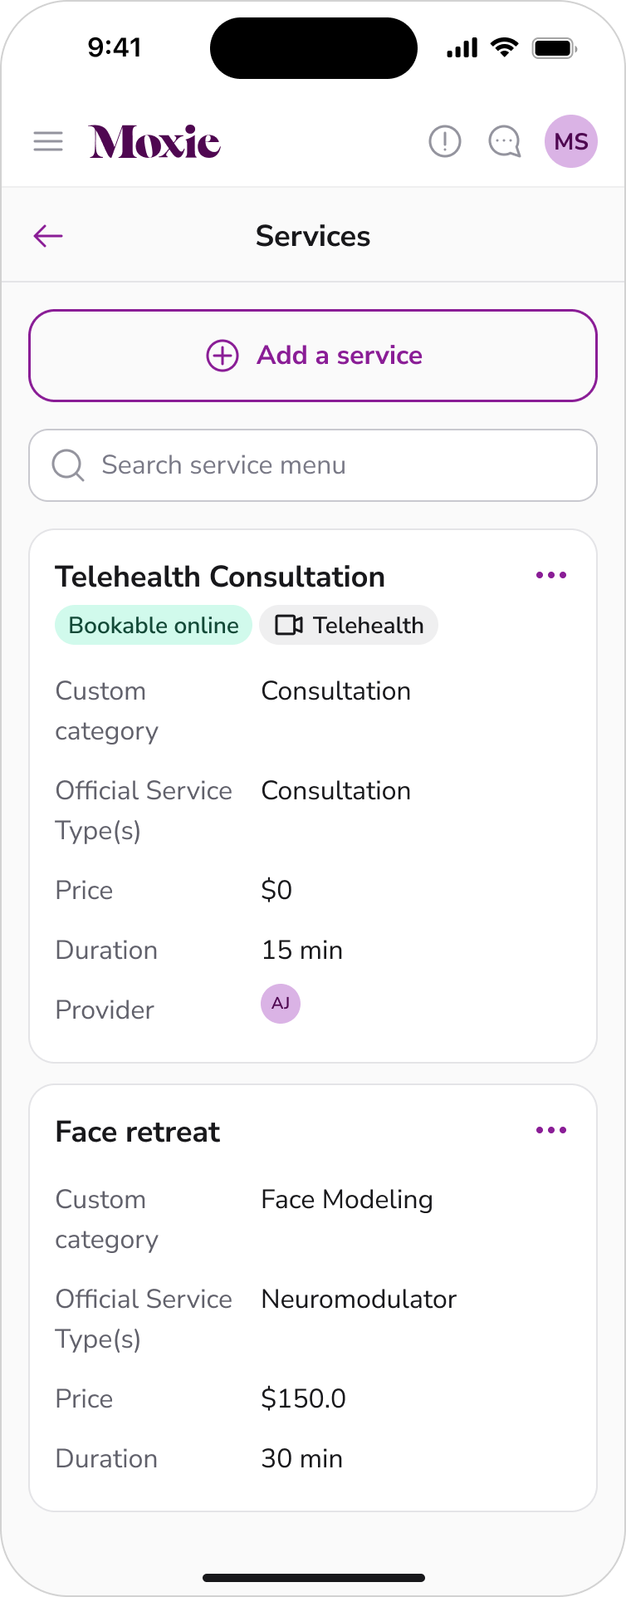Click the magnifying glass search icon
The image size is (626, 1597).
68,465
